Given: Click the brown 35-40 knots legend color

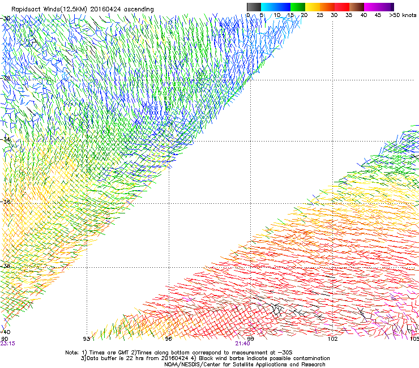Looking at the screenshot, I should pos(357,7).
